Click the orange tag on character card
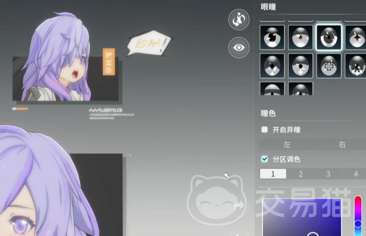Viewport: 366px width, 236px height. click(109, 62)
